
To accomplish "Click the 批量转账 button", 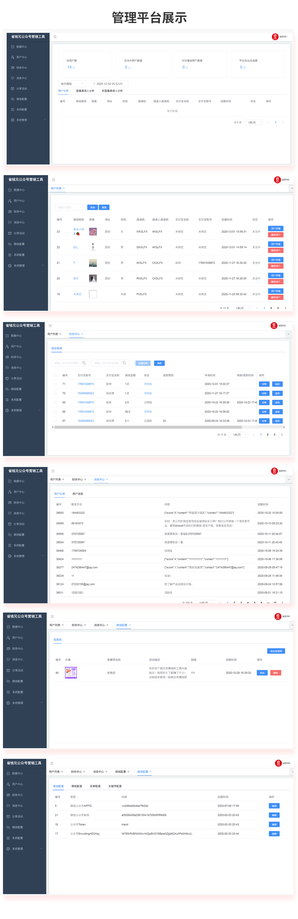I will click(143, 363).
